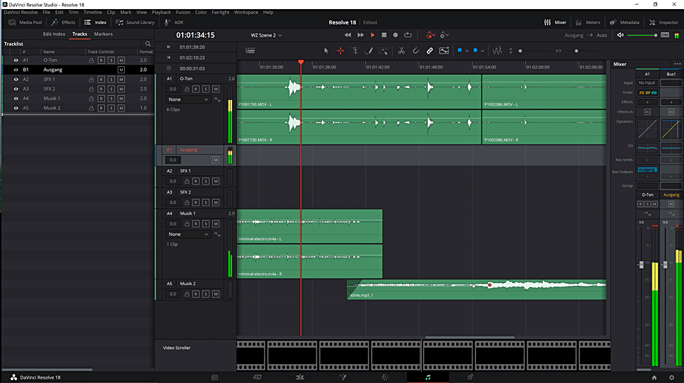Click the speaker mute volume icon
The image size is (684, 383).
pos(621,35)
